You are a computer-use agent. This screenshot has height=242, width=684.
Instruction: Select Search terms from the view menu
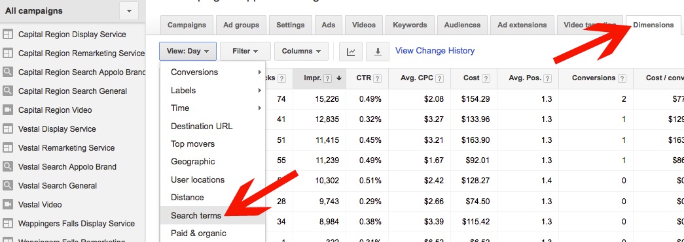213,215
